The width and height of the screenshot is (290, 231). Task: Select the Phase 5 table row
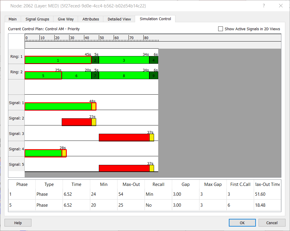pos(145,205)
